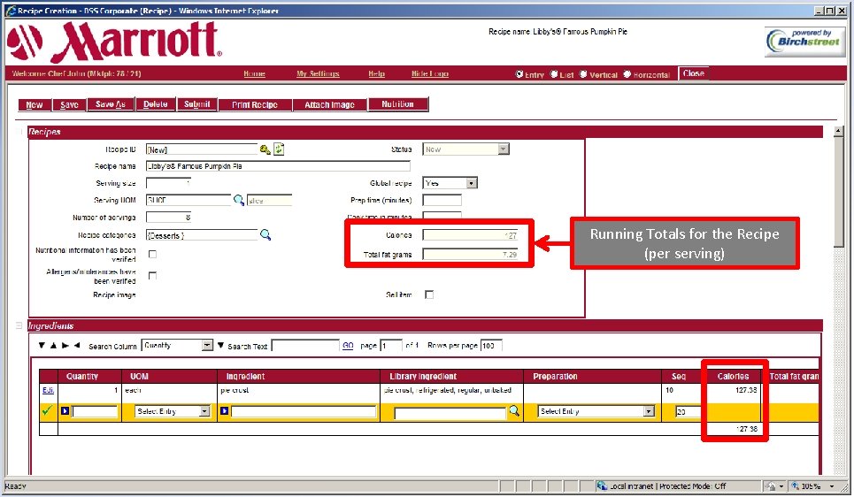This screenshot has width=854, height=497.
Task: Click the vertical scrollbar thumb
Action: [839, 192]
